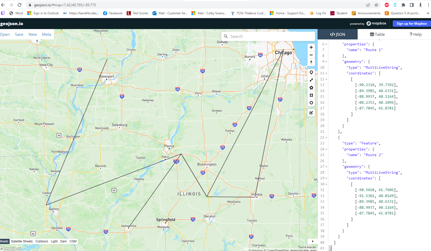Zoom in on the map
Screen dimensions: 431x251
(x=311, y=47)
